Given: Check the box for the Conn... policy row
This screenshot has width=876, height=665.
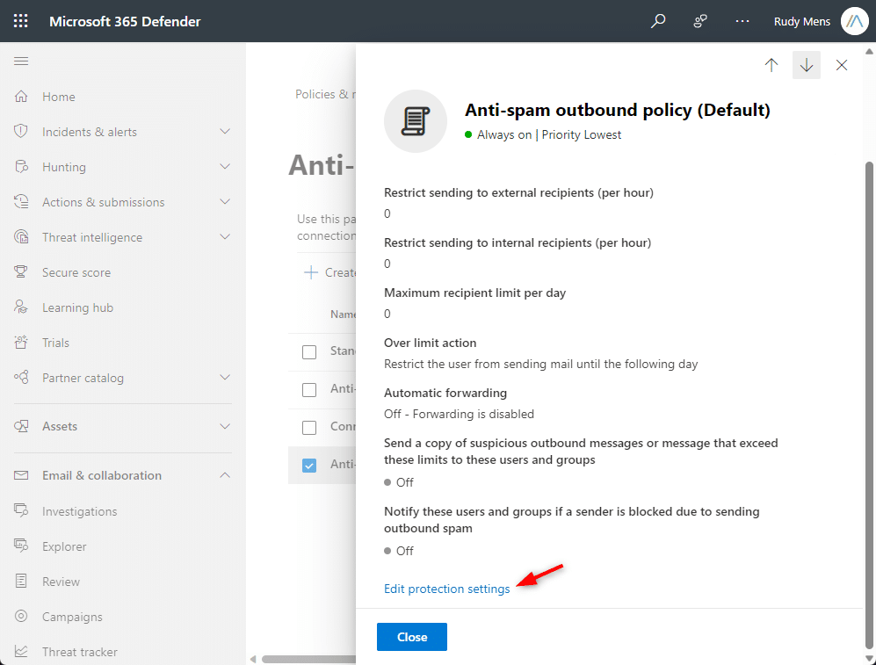Looking at the screenshot, I should pos(309,428).
